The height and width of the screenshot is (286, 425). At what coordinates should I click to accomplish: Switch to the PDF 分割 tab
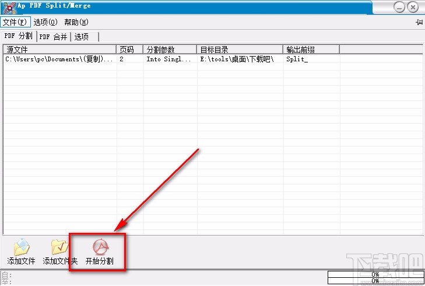(x=19, y=36)
